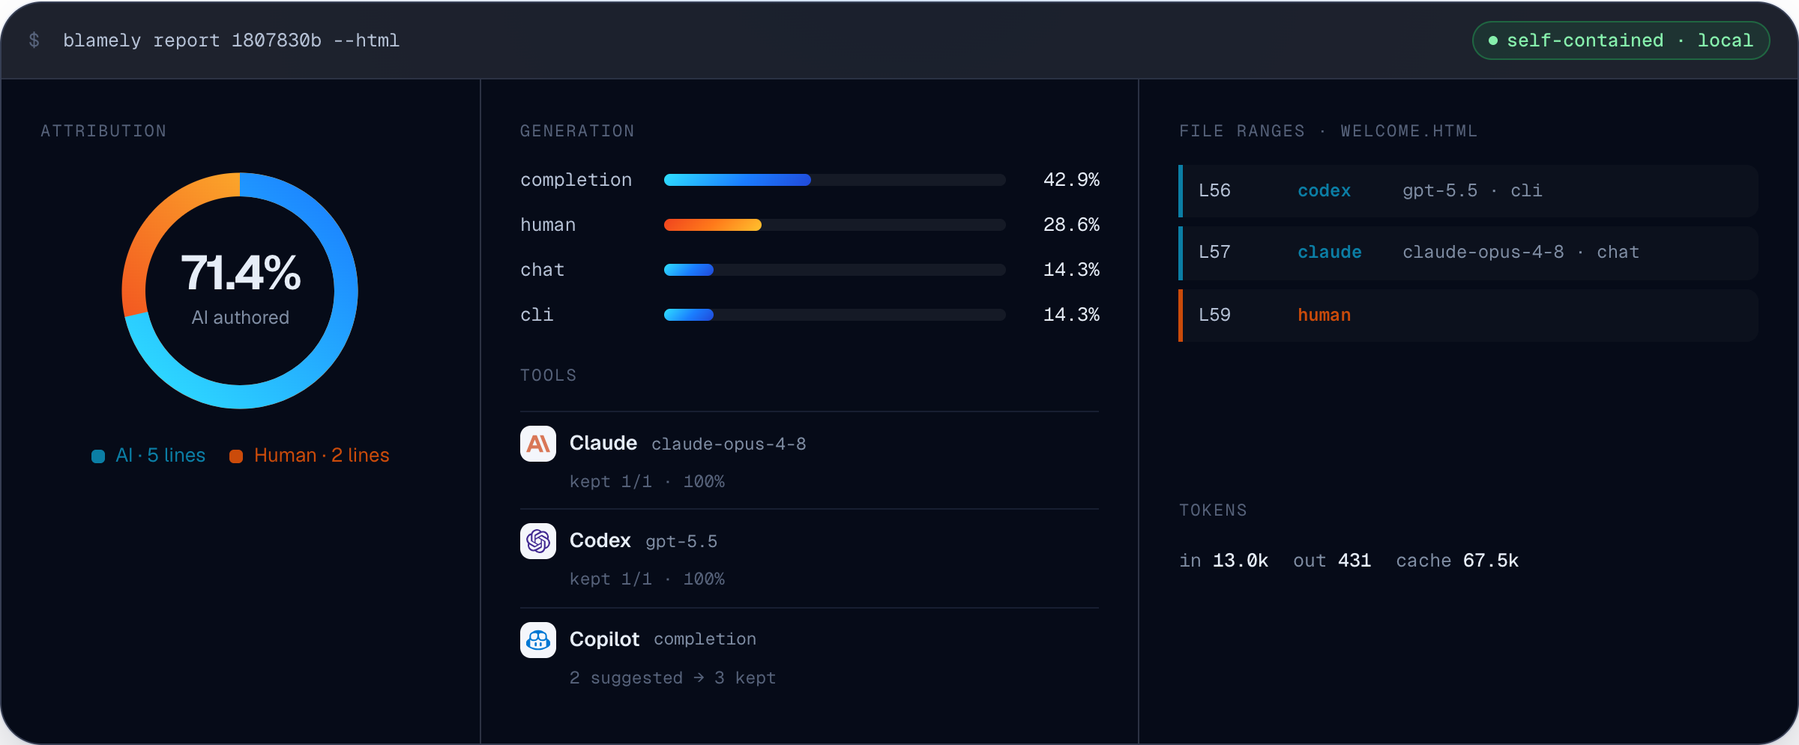Click the 'Human · 2 lines' legend label
The image size is (1799, 745).
click(x=322, y=456)
